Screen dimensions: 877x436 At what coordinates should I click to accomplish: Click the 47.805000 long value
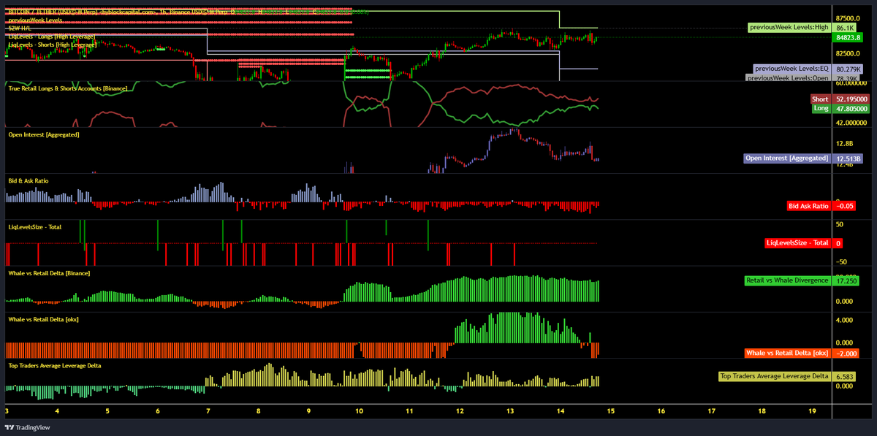851,108
